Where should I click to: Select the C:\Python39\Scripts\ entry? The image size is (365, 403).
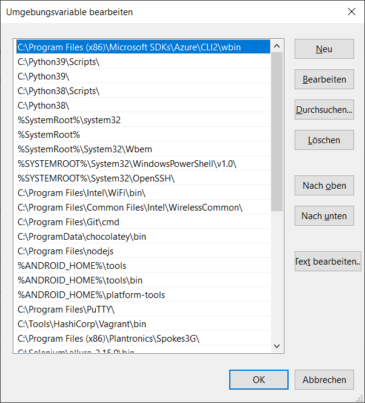[59, 62]
